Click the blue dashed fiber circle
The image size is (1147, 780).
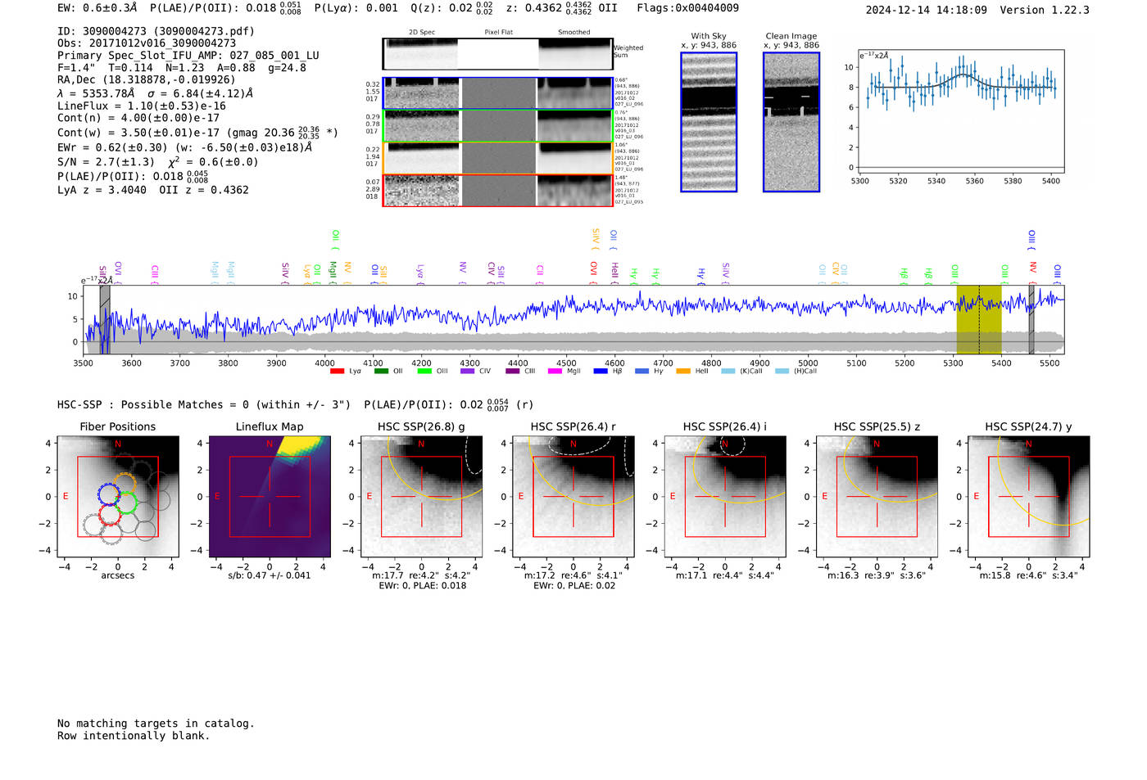coord(109,494)
